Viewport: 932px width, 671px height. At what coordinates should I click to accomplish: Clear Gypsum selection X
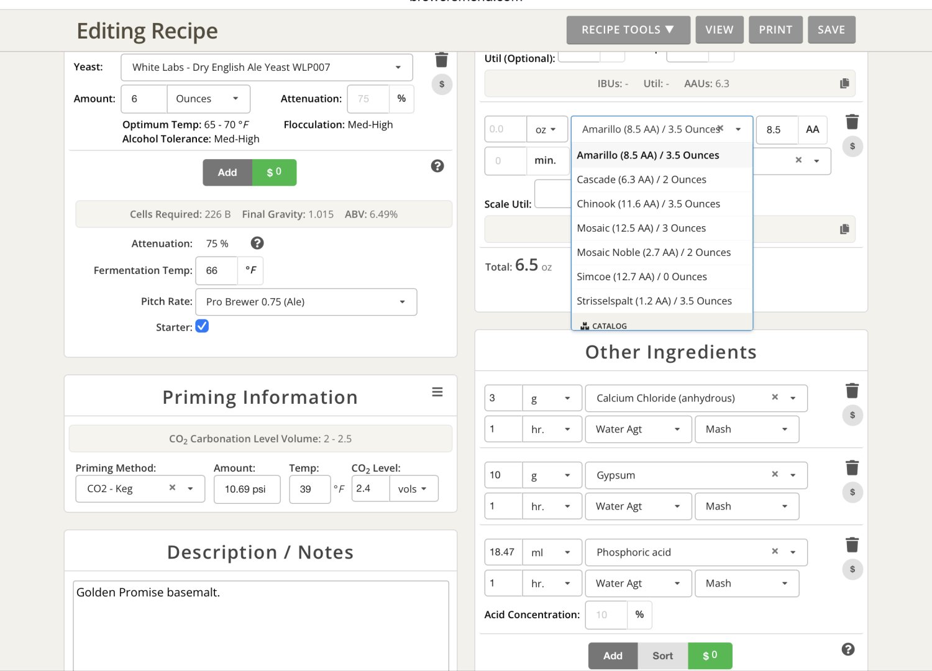[775, 474]
